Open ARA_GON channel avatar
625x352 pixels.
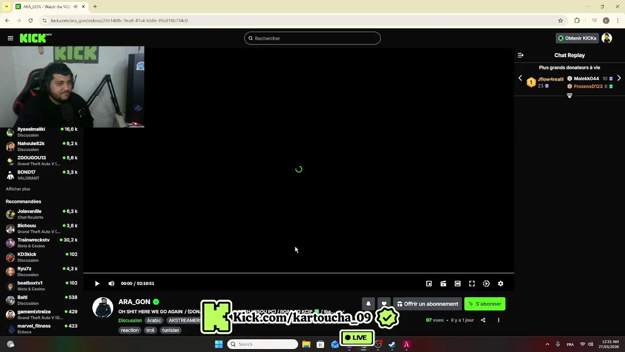(x=103, y=308)
